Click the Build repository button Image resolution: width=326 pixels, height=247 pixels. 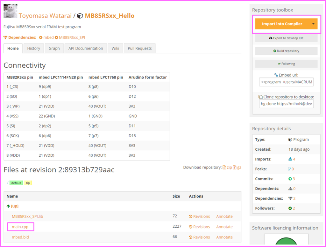286,51
